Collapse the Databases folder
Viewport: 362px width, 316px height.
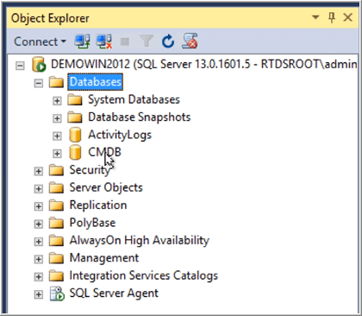(38, 84)
